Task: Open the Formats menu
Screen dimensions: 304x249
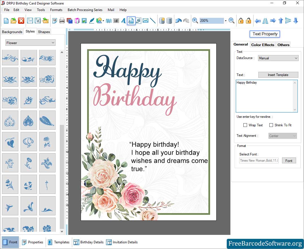Action: [56, 10]
